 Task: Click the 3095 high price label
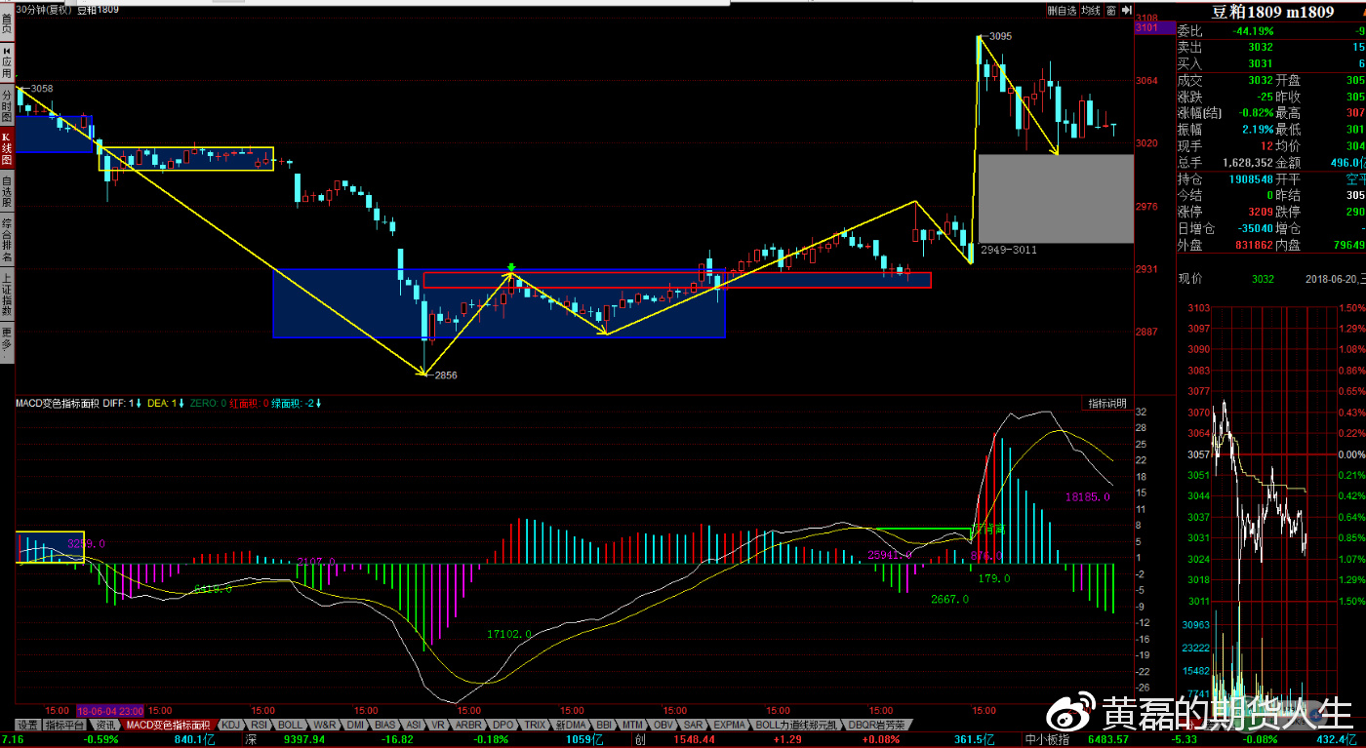999,36
